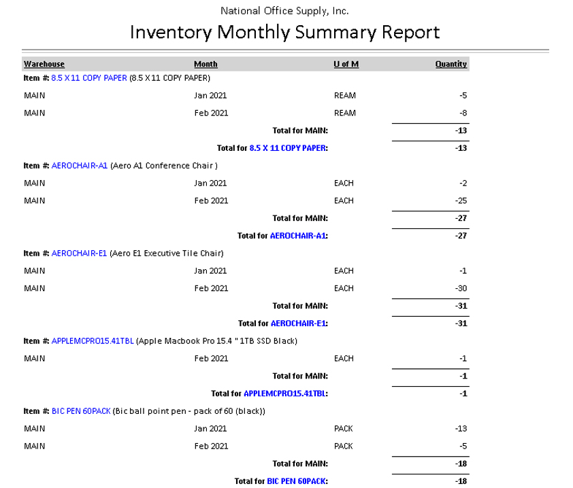Open the 8.5 X 11 COPY PAPER item link
This screenshot has width=573, height=488.
[89, 78]
